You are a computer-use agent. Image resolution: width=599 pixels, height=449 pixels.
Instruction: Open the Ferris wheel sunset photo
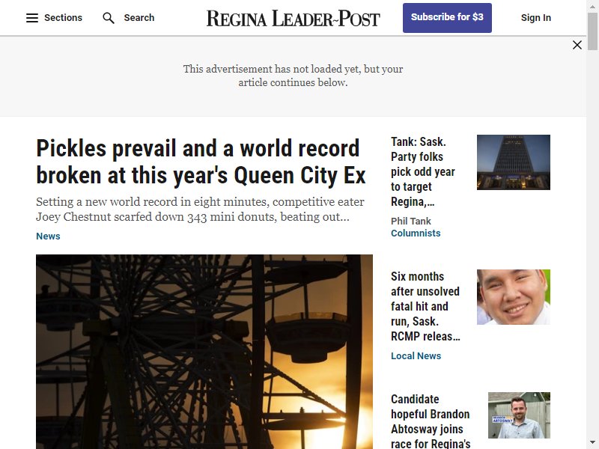(204, 352)
